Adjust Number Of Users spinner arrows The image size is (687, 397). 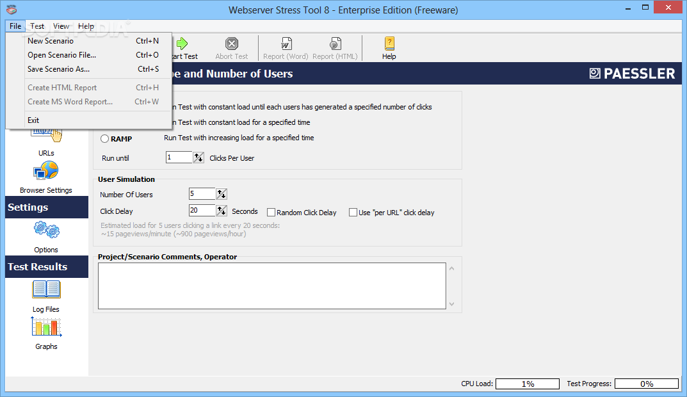[x=222, y=193]
